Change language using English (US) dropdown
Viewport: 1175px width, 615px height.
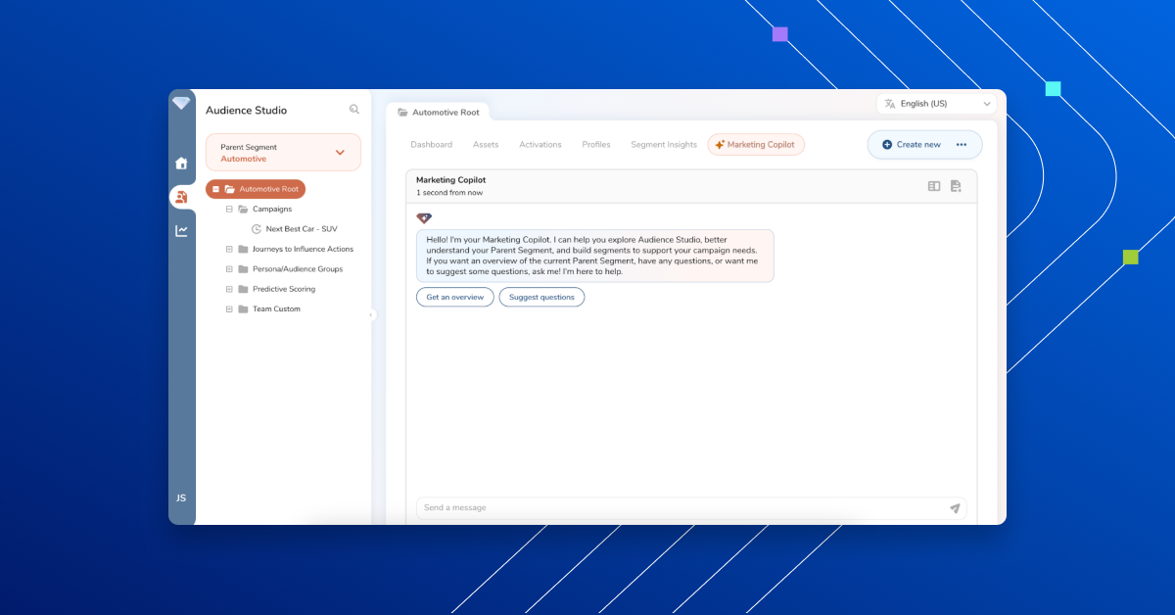(x=987, y=103)
